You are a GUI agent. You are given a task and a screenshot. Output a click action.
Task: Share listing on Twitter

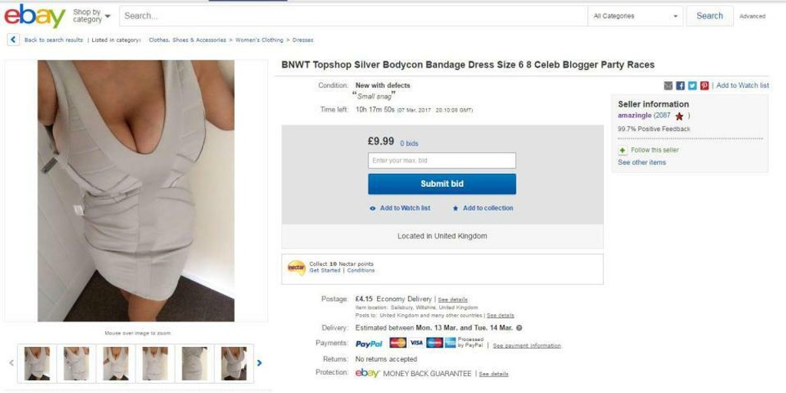pyautogui.click(x=692, y=86)
